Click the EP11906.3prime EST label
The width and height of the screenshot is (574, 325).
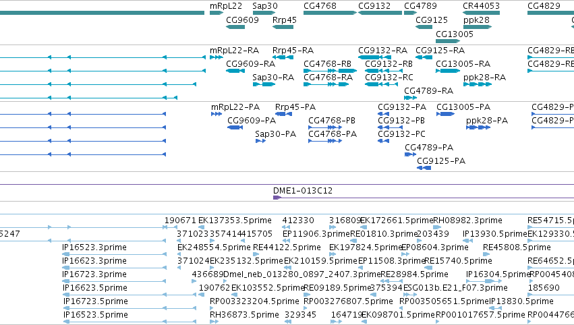click(x=316, y=233)
